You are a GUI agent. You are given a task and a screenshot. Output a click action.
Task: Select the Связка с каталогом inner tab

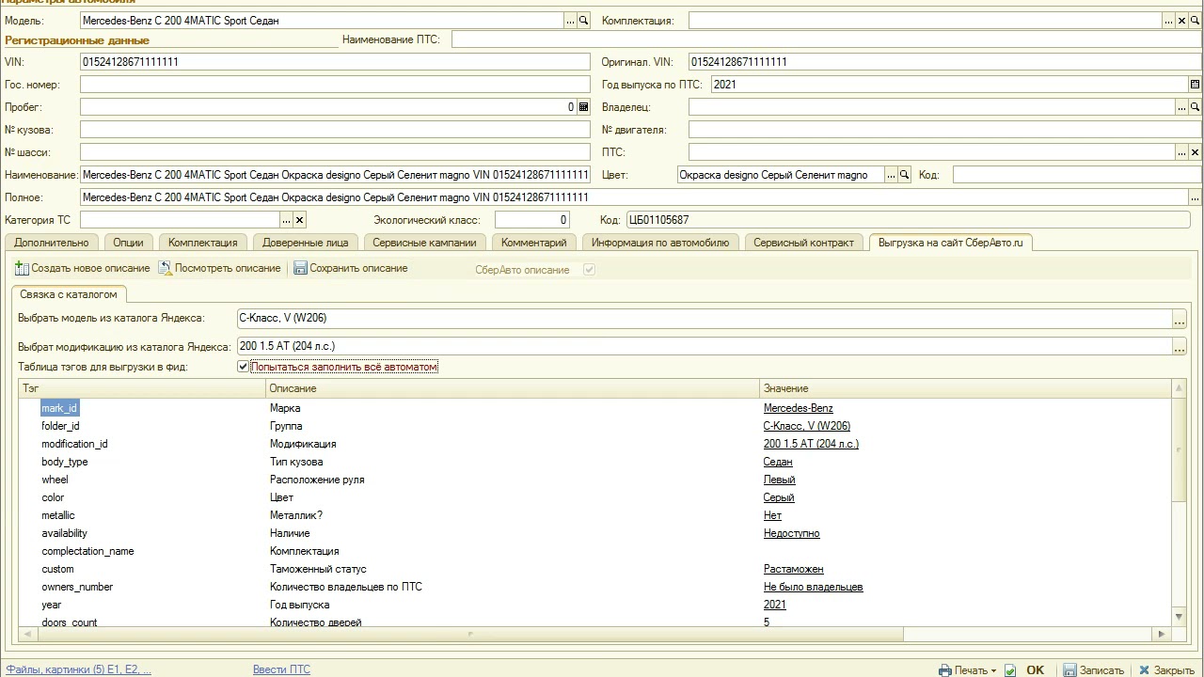(69, 294)
